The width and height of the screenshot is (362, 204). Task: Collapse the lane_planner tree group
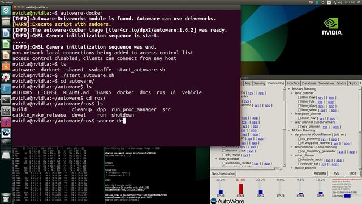(x=292, y=93)
